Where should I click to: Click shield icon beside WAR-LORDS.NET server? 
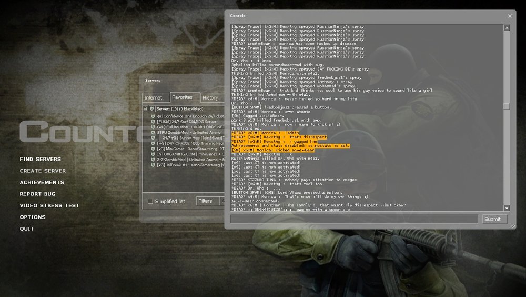153,127
